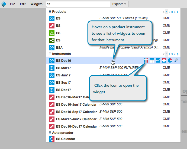The width and height of the screenshot is (187, 149).
Task: Select the ES Dec17 instrument name
Action: pos(63,90)
